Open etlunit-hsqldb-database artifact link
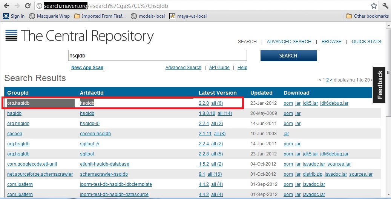 tap(104, 164)
